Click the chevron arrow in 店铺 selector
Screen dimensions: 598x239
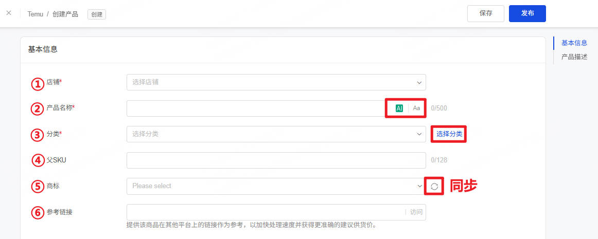[x=419, y=83]
